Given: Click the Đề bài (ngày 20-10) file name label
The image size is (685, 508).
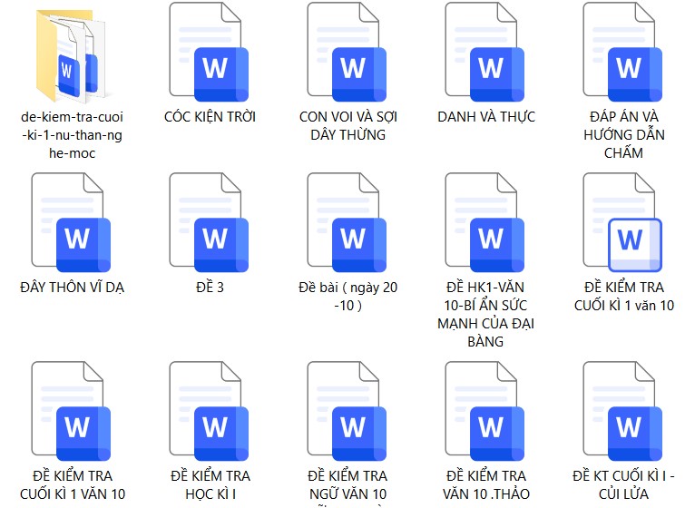Looking at the screenshot, I should pos(347,297).
